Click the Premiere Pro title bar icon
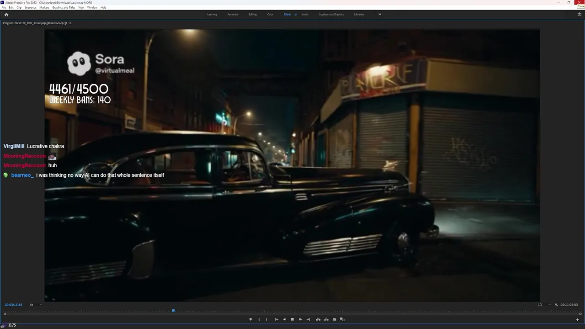 click(2, 2)
